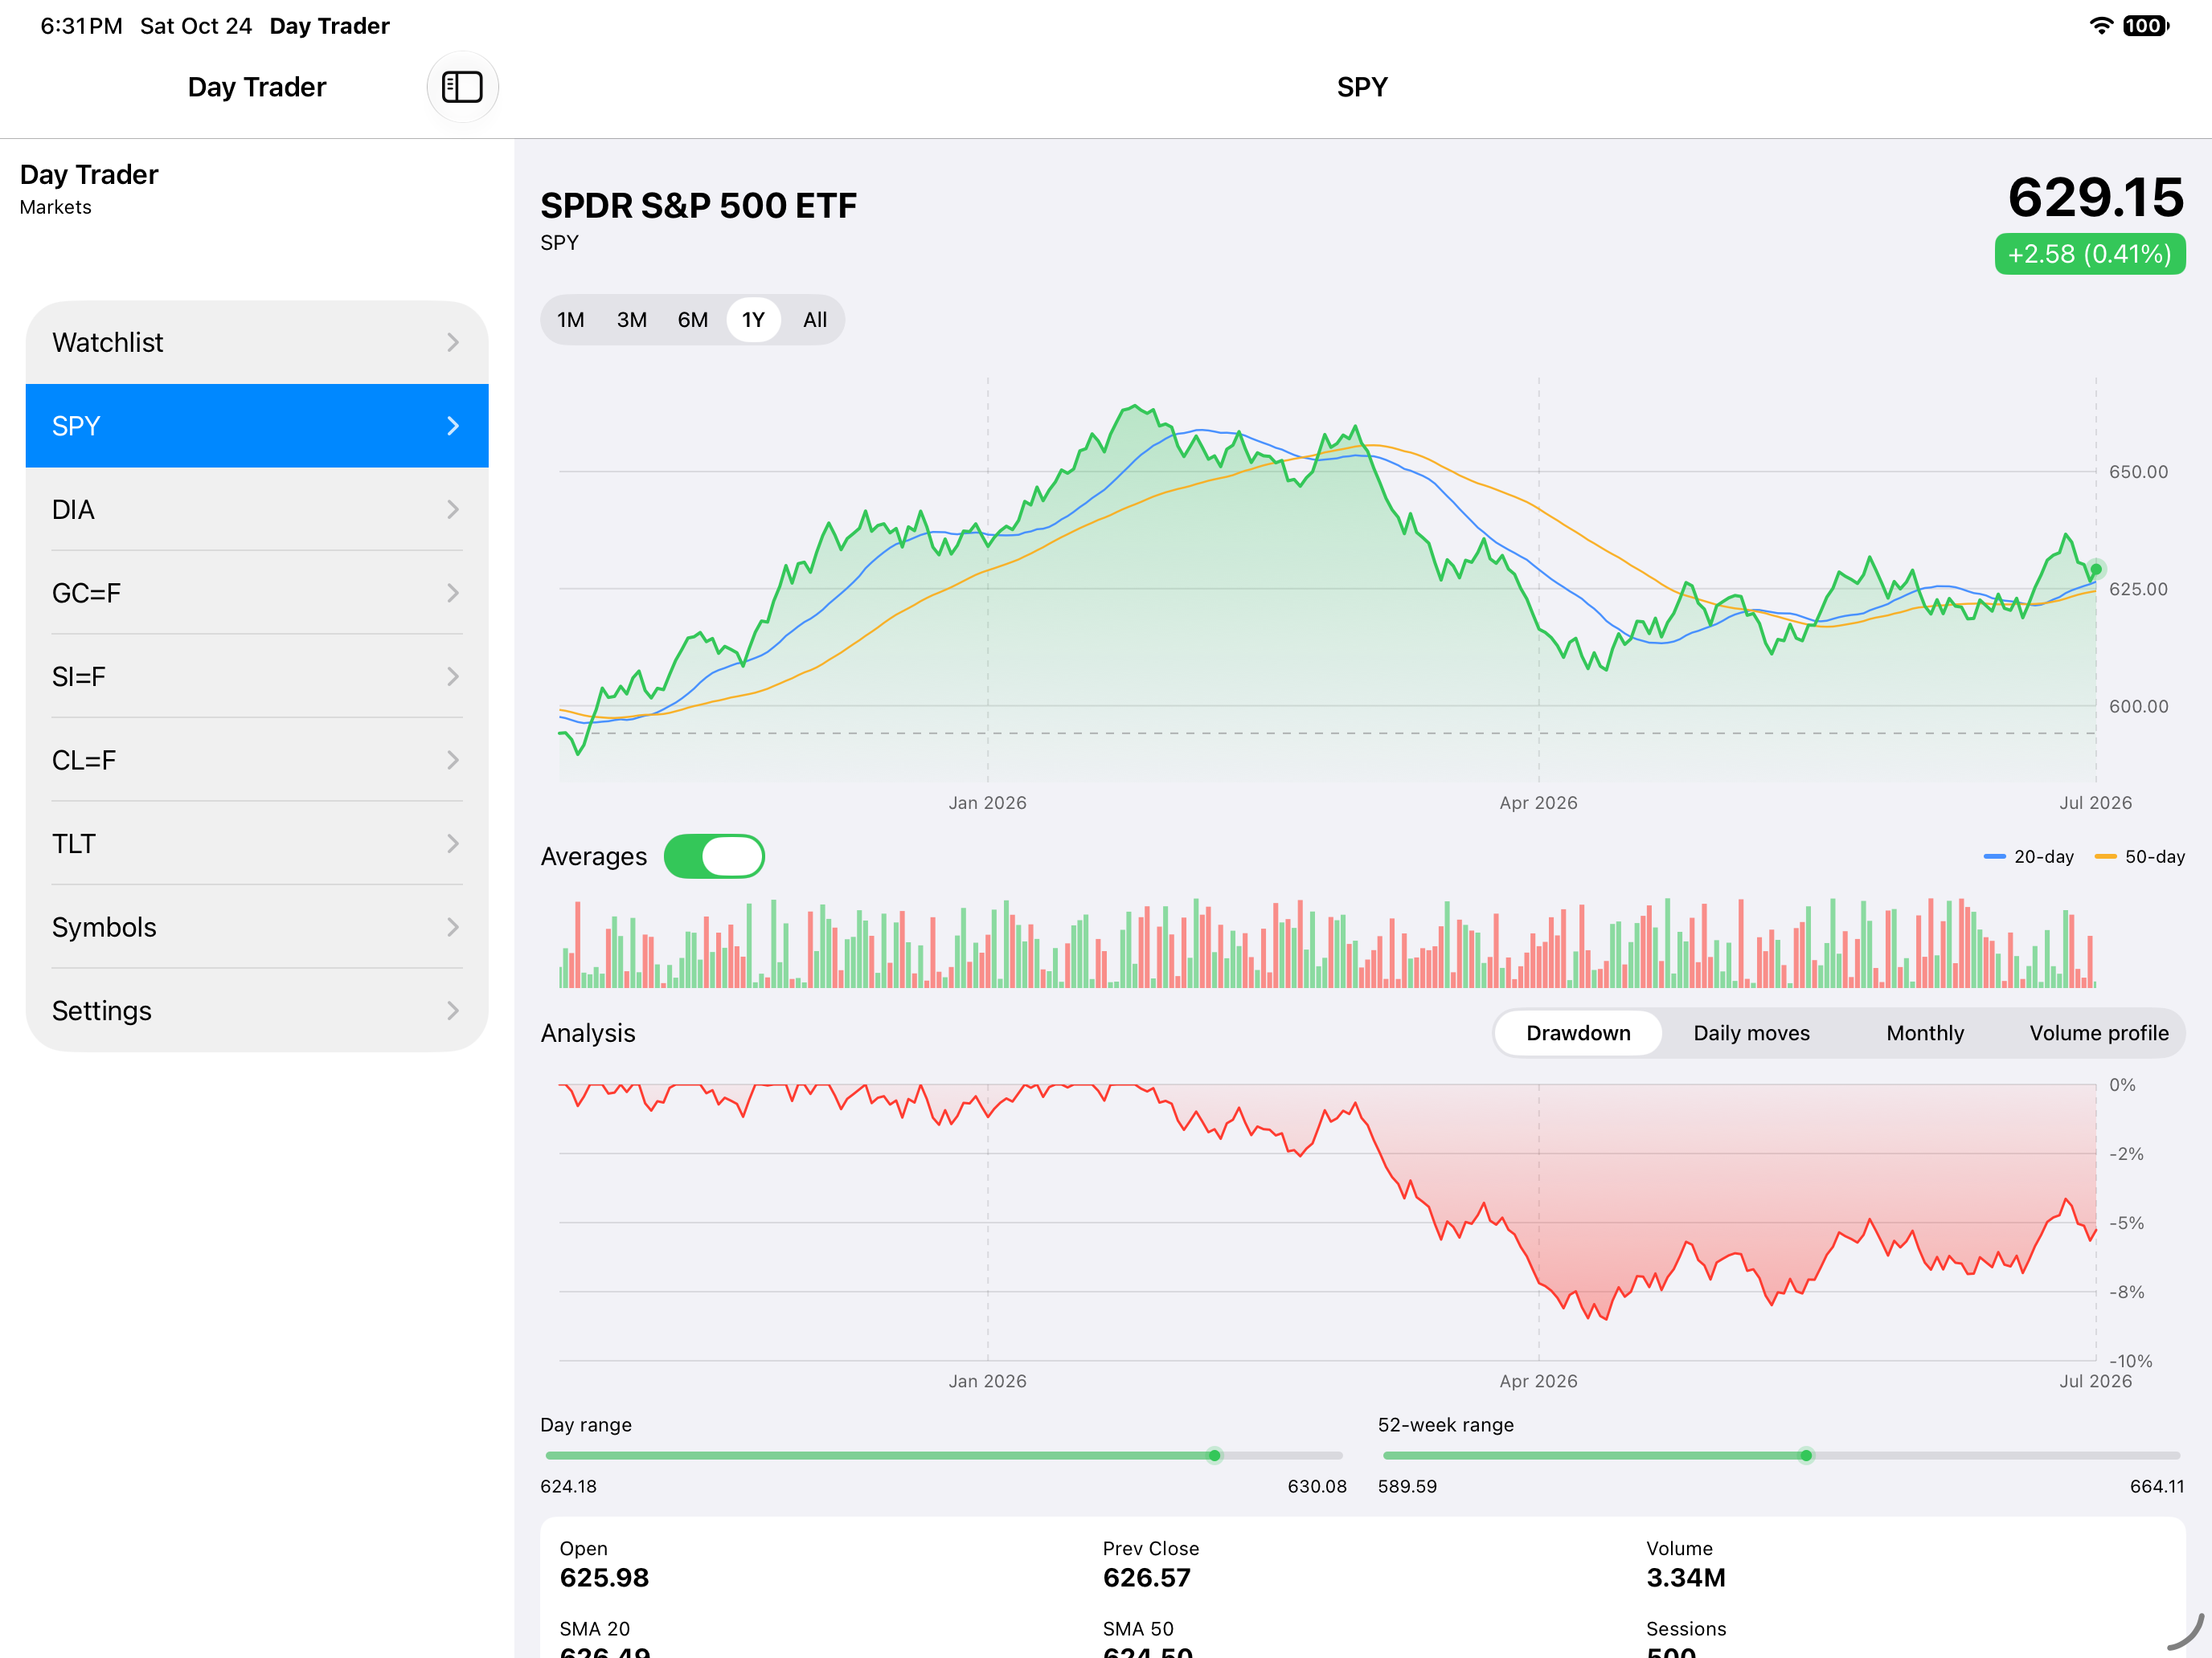
Task: Tap the DIA row chevron
Action: tap(453, 510)
